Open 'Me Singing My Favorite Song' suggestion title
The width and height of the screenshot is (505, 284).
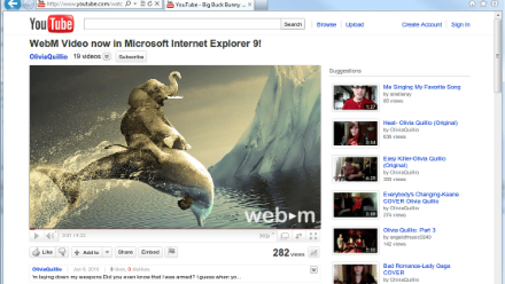pyautogui.click(x=422, y=87)
